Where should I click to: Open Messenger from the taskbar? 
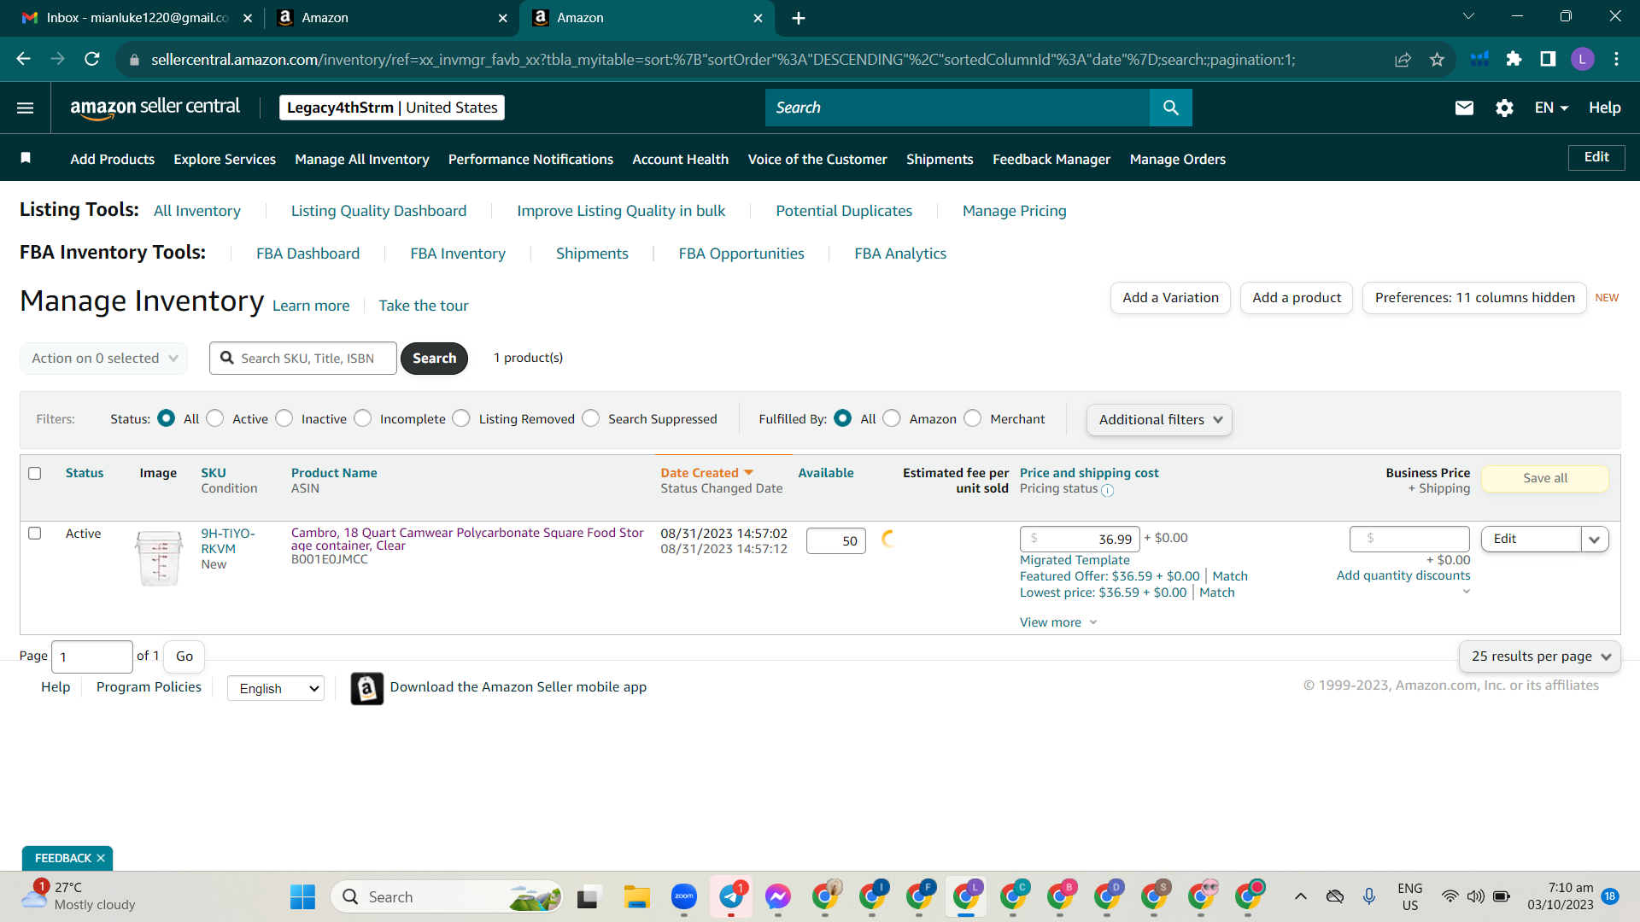pyautogui.click(x=778, y=897)
